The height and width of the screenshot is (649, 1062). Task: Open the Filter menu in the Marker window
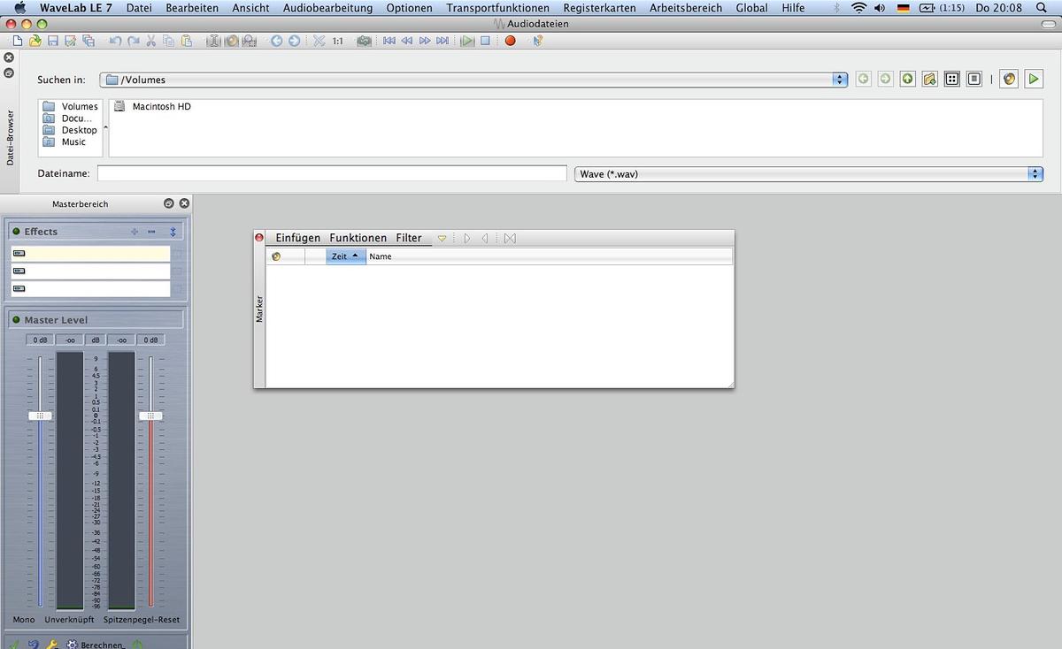tap(409, 238)
